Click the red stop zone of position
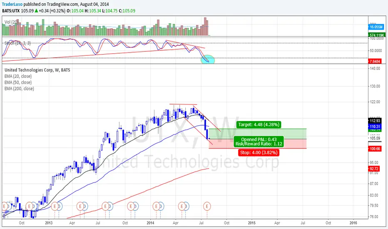388x229 pixels. [257, 144]
